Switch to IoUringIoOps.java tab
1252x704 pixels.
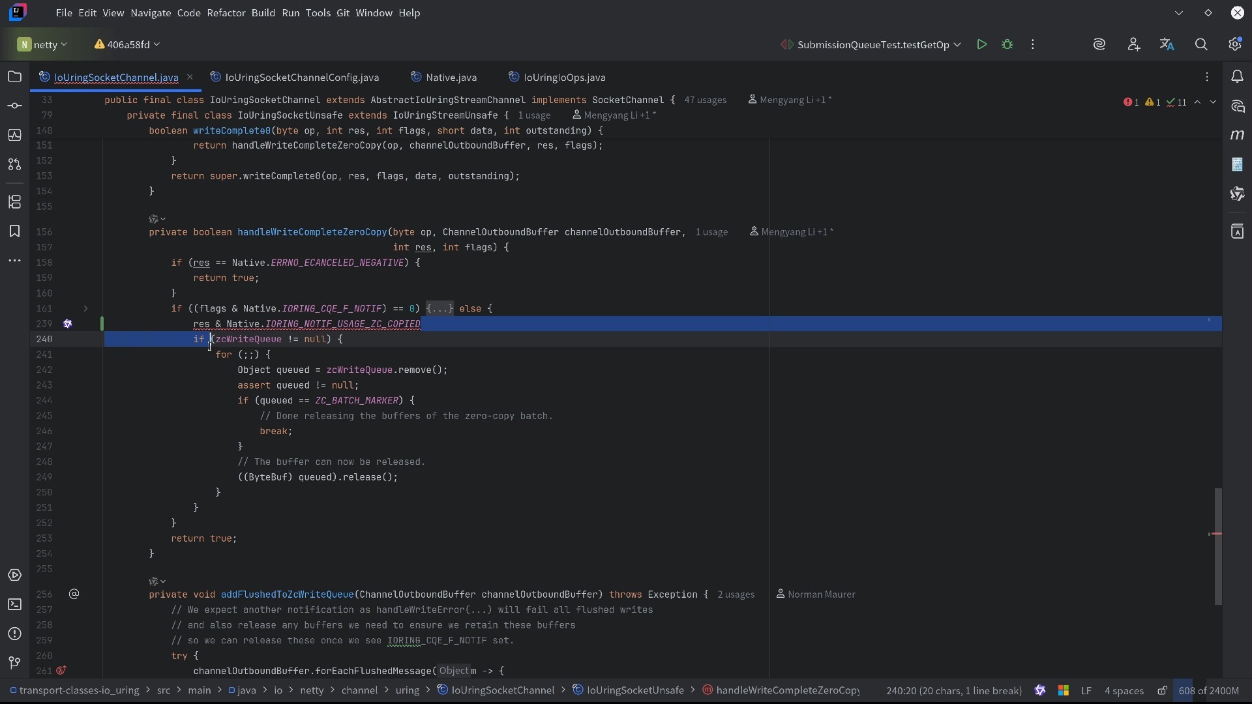pyautogui.click(x=558, y=77)
